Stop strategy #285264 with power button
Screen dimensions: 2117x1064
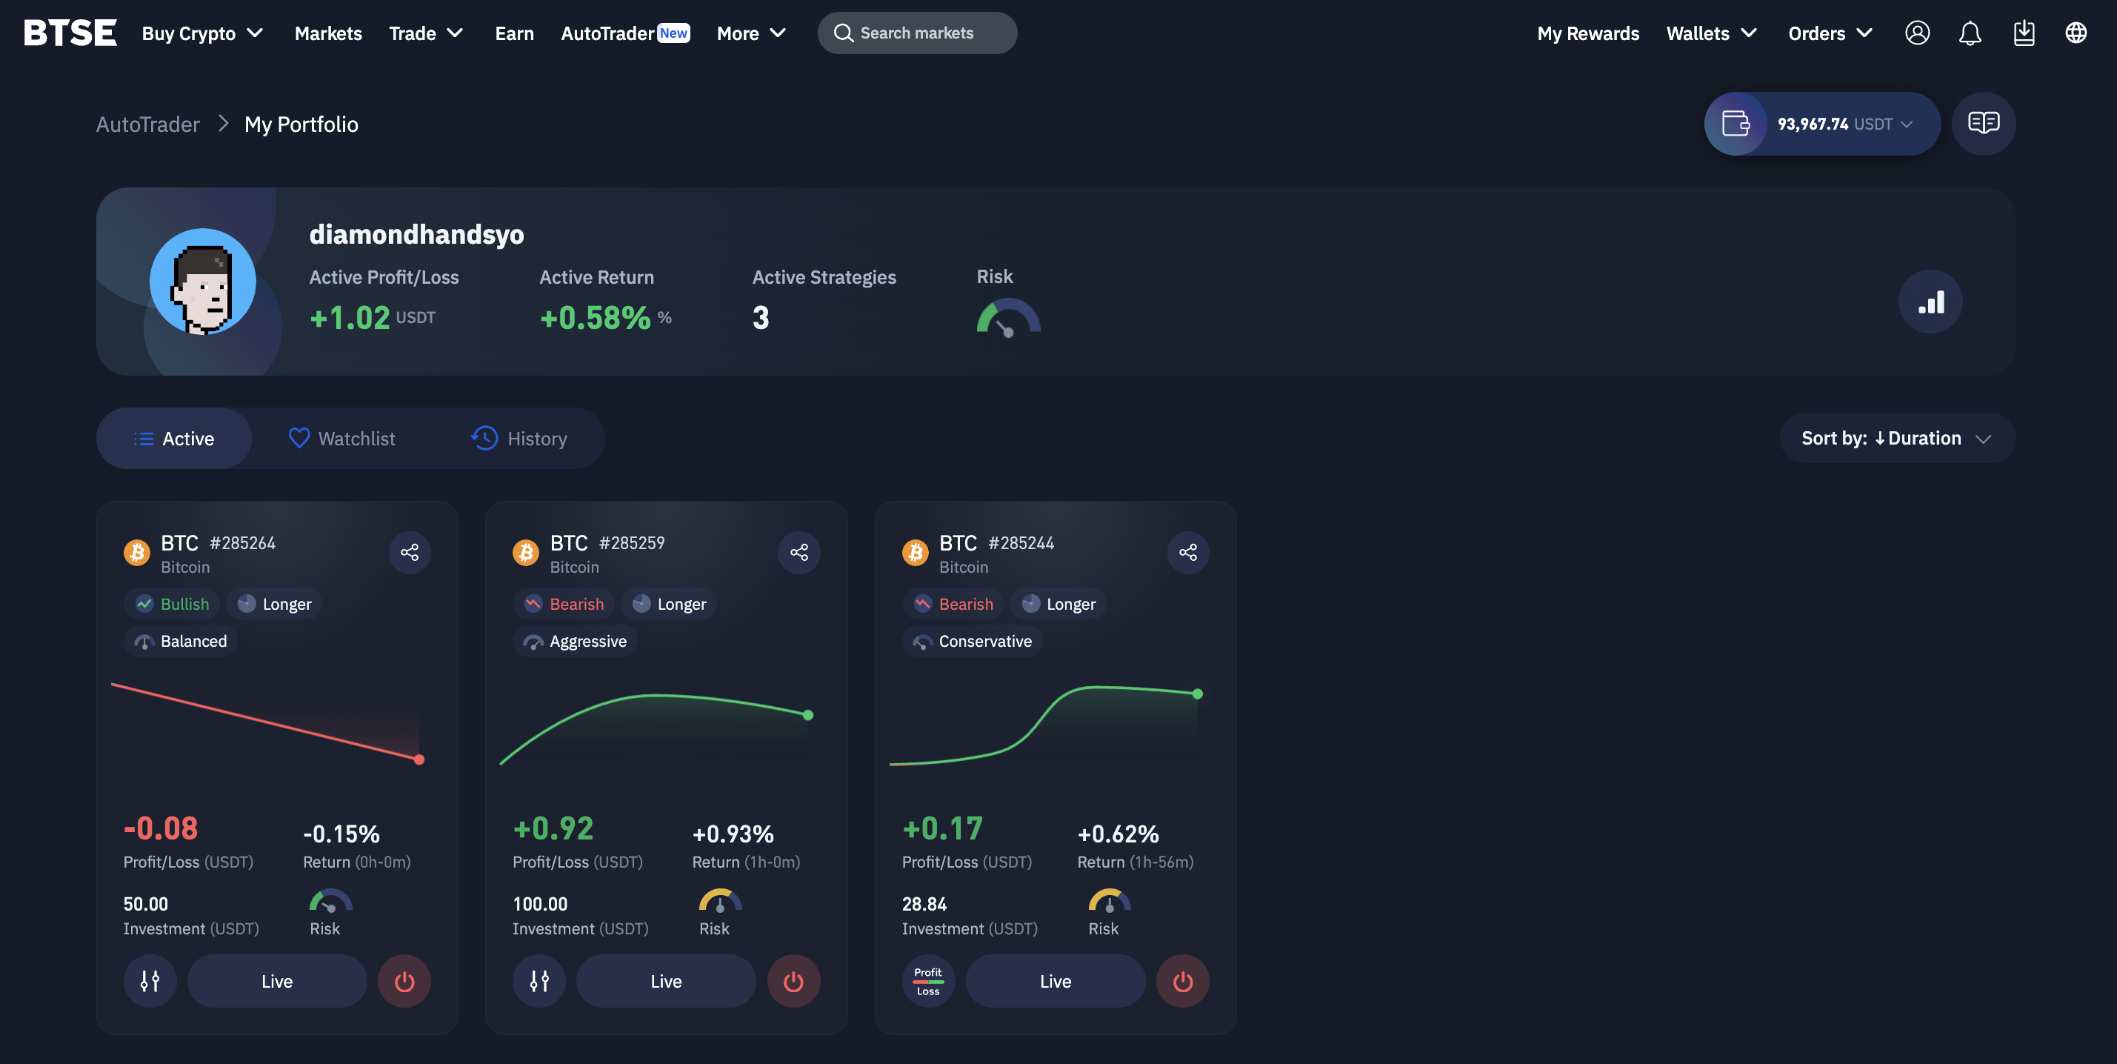404,981
